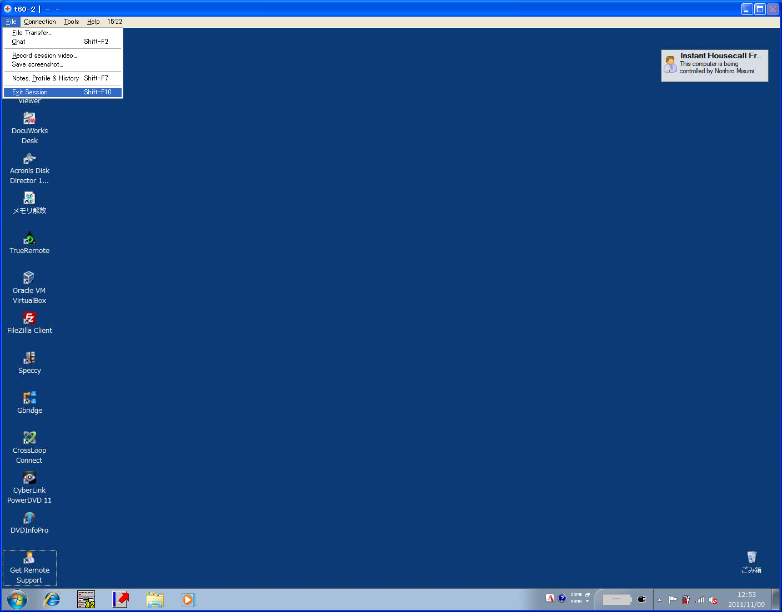Open CyberLink PowerDVD 11 icon
782x612 pixels.
pos(29,478)
